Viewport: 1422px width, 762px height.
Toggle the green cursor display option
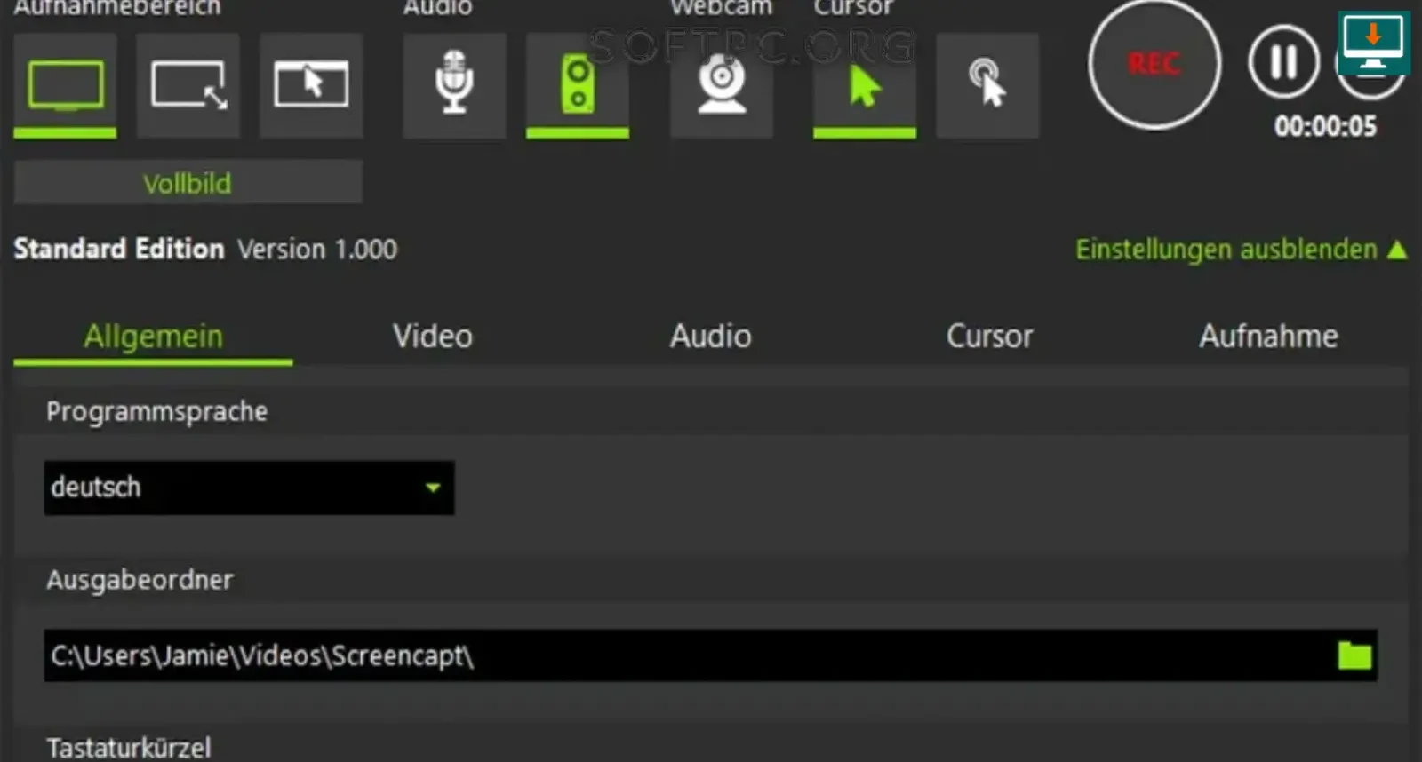click(865, 86)
